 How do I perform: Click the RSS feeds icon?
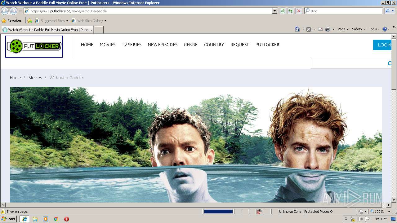[x=309, y=29]
